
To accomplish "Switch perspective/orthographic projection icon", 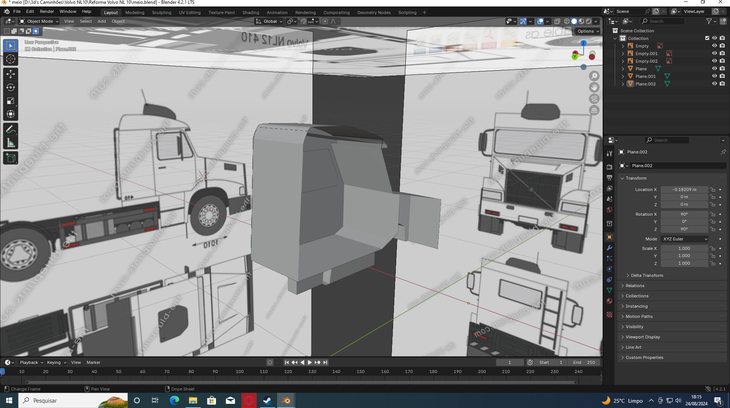I will pos(594,110).
